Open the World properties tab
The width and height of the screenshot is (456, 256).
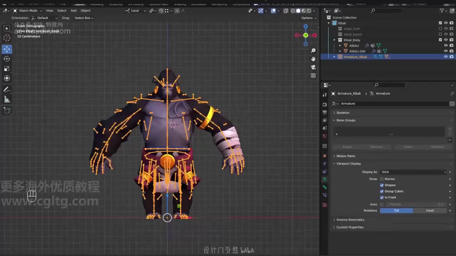click(x=325, y=136)
